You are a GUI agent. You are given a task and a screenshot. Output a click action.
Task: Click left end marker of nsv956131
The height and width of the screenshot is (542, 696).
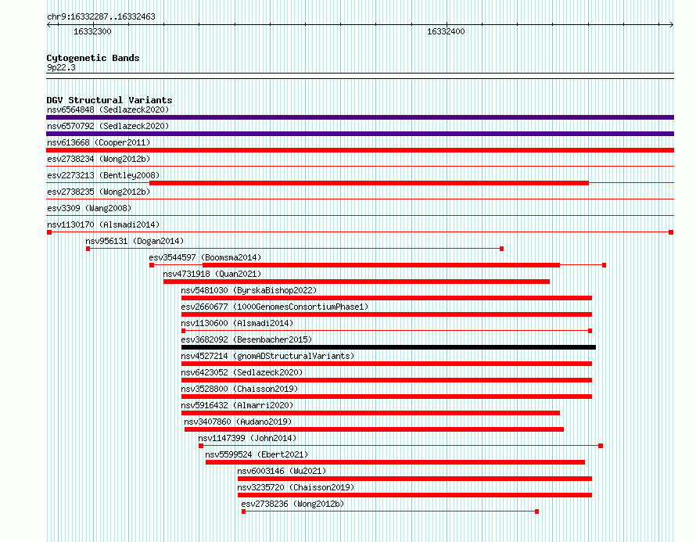coord(88,249)
